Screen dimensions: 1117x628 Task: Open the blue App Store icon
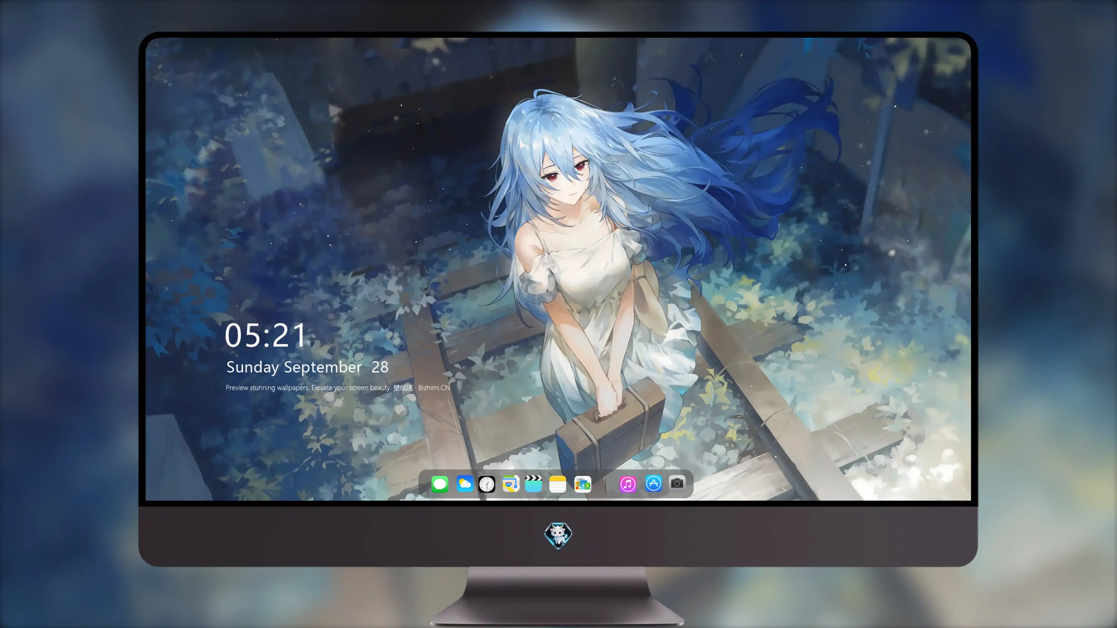pyautogui.click(x=653, y=484)
